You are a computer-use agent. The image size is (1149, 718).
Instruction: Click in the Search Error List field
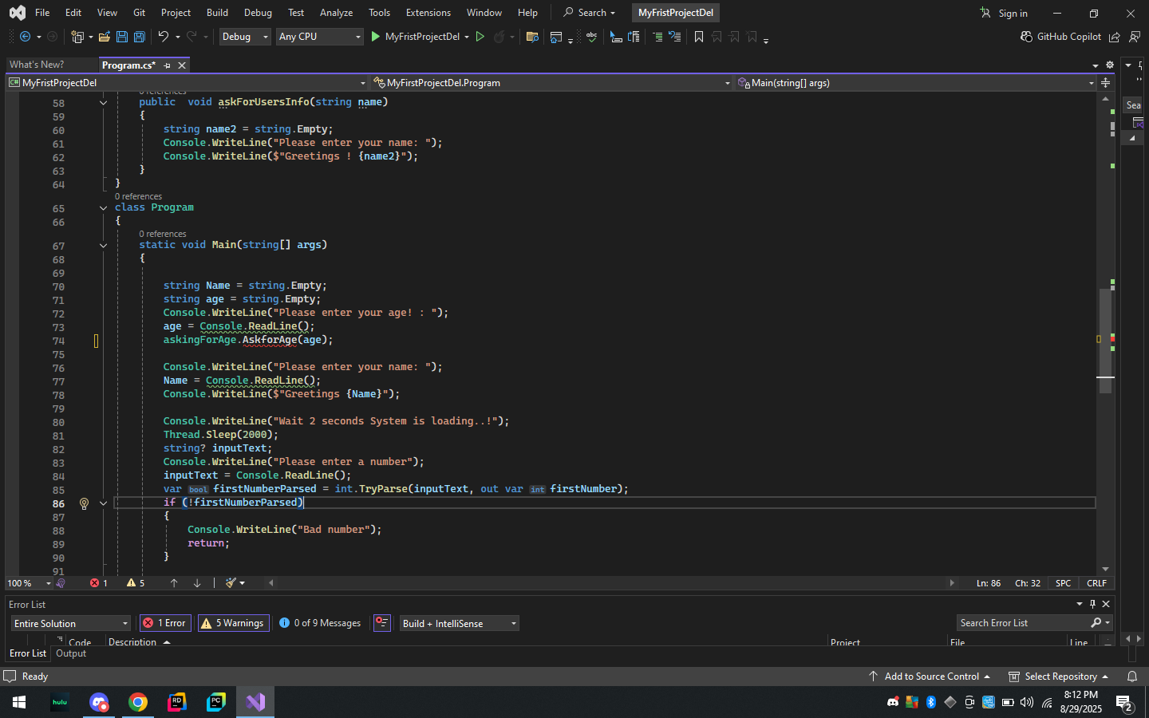pos(1021,623)
